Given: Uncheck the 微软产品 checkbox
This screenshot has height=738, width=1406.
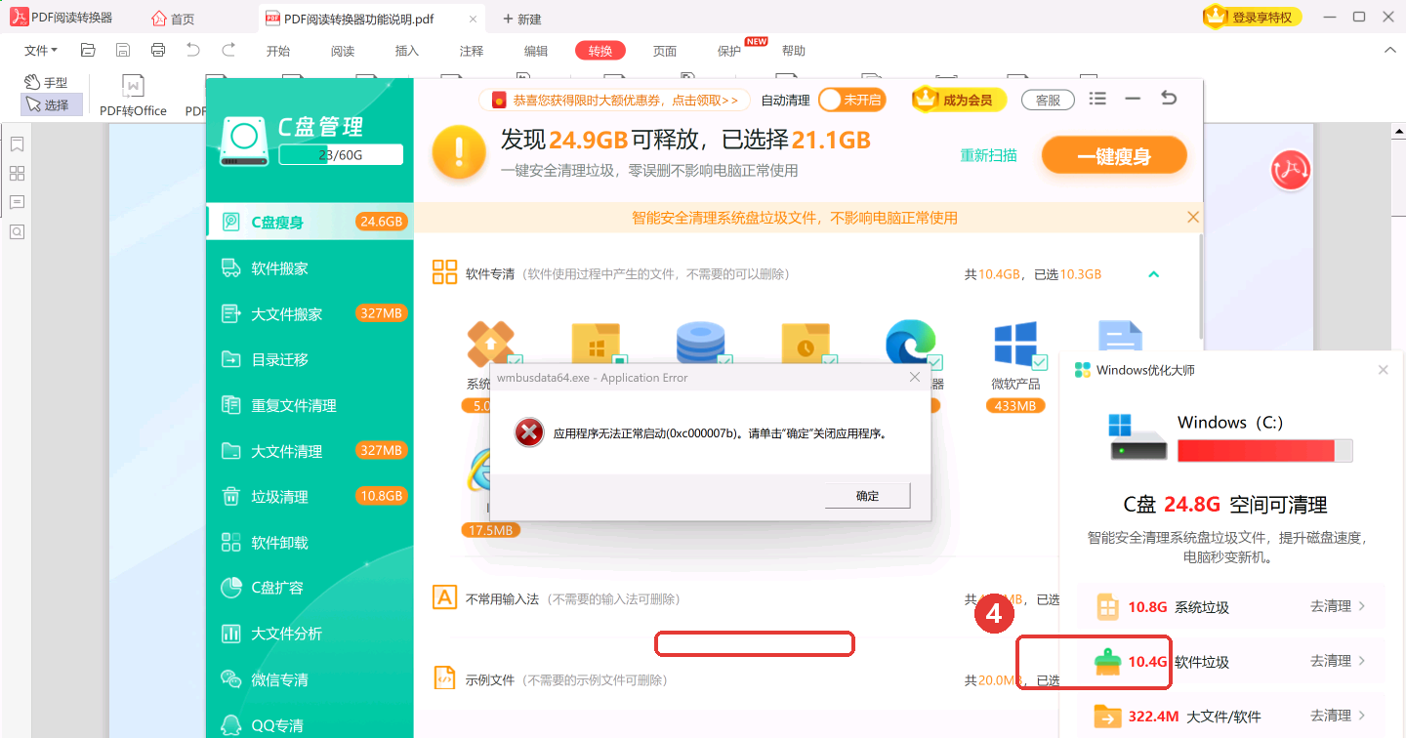Looking at the screenshot, I should pos(1039,362).
